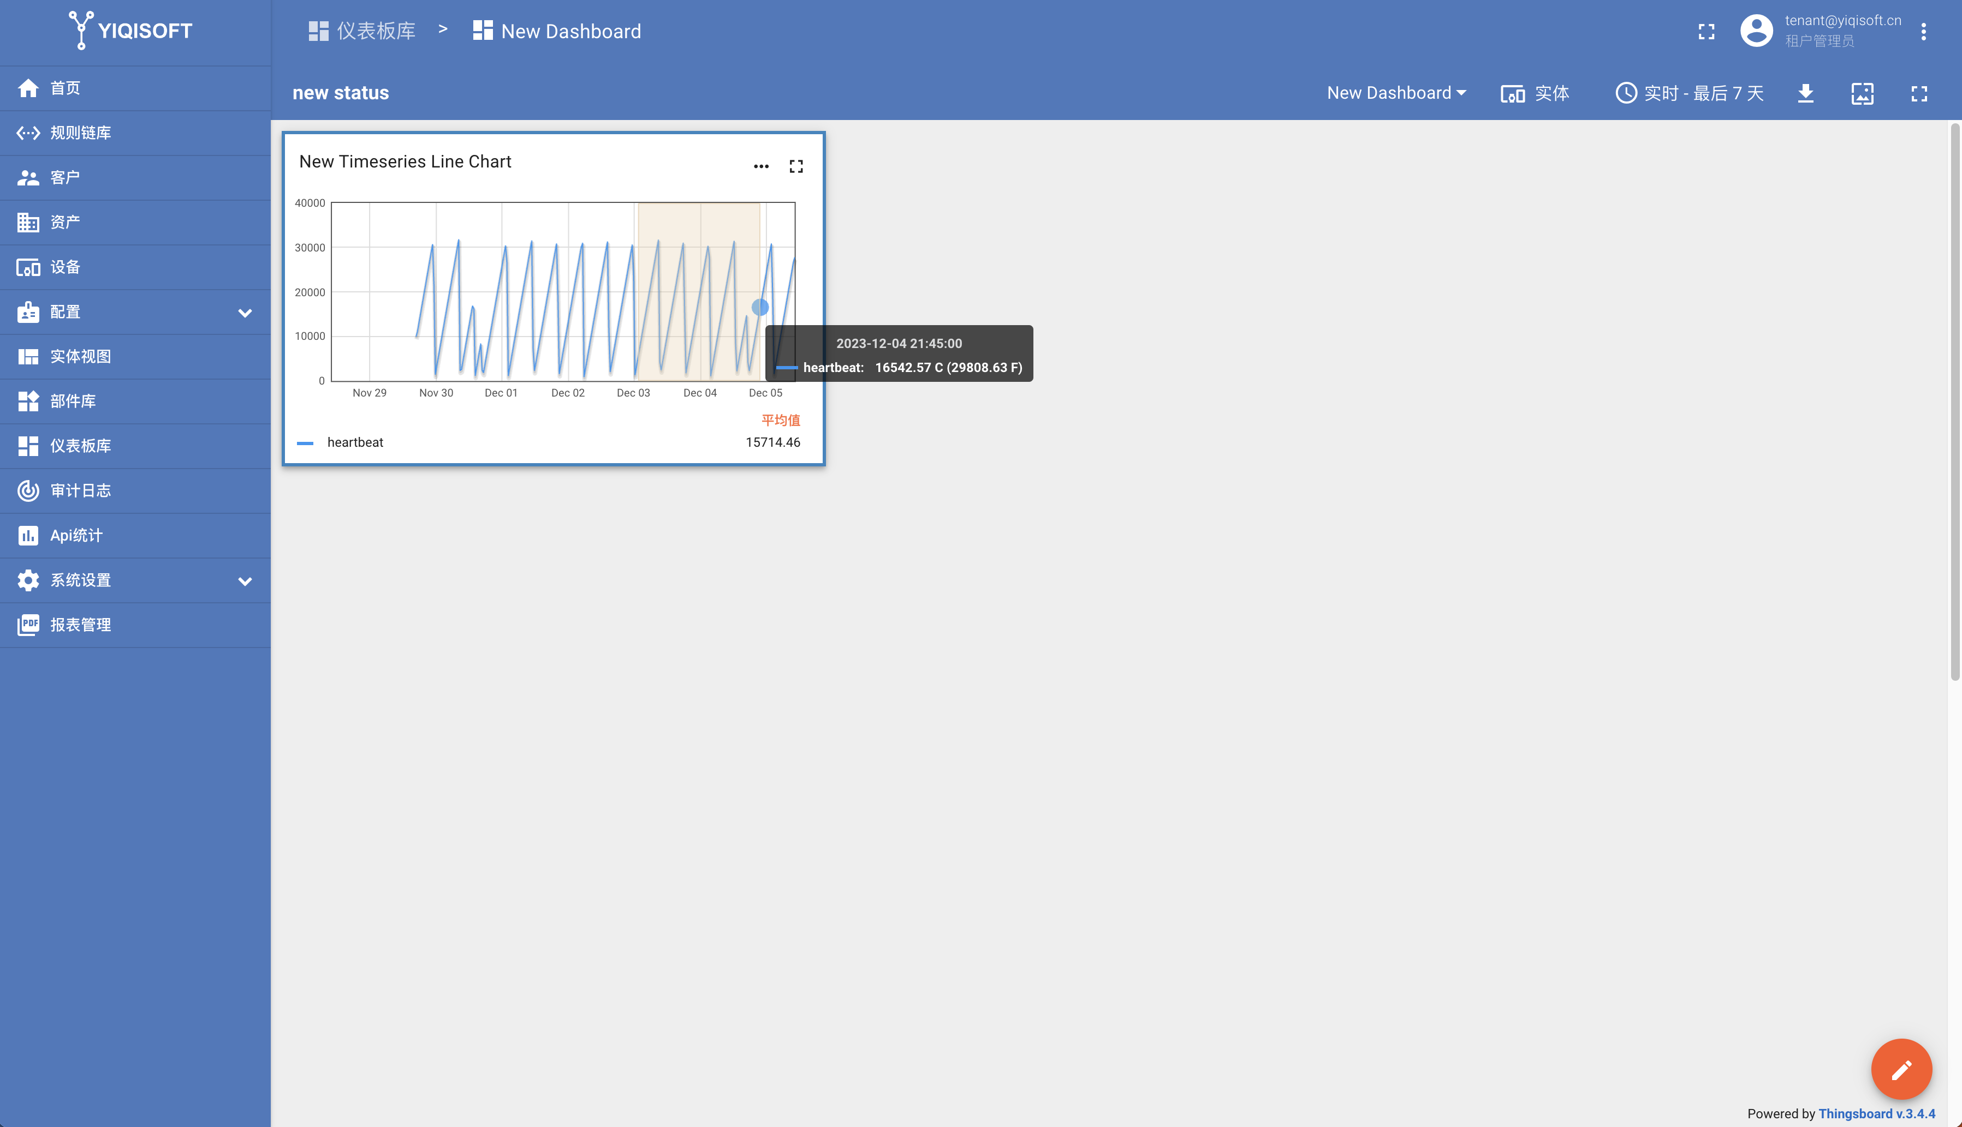The width and height of the screenshot is (1962, 1127).
Task: Expand the 配置 sidebar submenu
Action: pos(245,313)
